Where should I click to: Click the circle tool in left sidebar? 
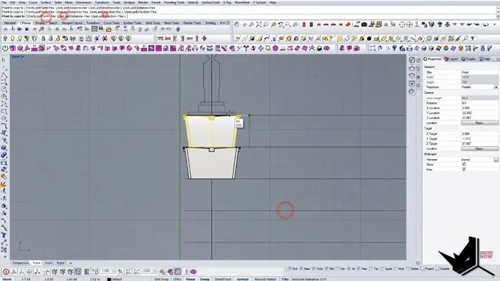(4, 89)
